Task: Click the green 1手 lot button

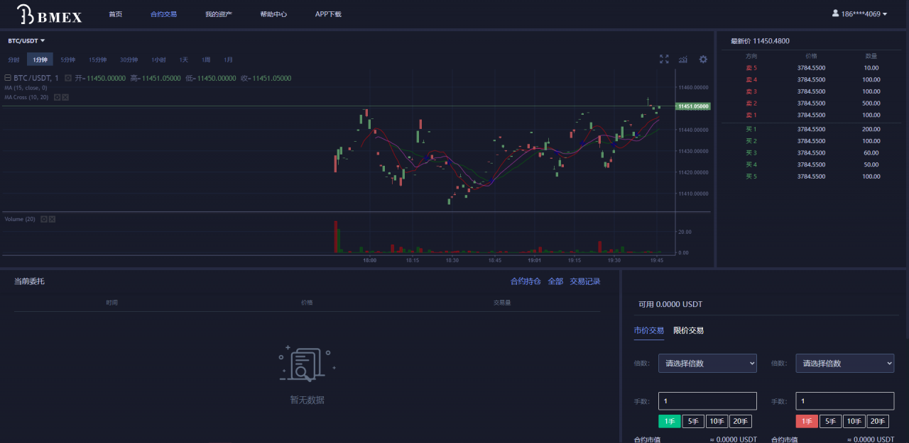Action: coord(669,420)
